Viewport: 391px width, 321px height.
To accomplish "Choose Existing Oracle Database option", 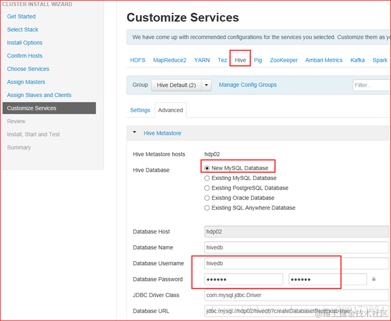I will pos(207,198).
